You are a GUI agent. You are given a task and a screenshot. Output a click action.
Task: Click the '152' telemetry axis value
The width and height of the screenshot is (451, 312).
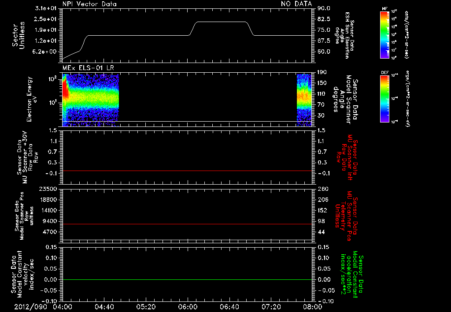click(x=323, y=210)
